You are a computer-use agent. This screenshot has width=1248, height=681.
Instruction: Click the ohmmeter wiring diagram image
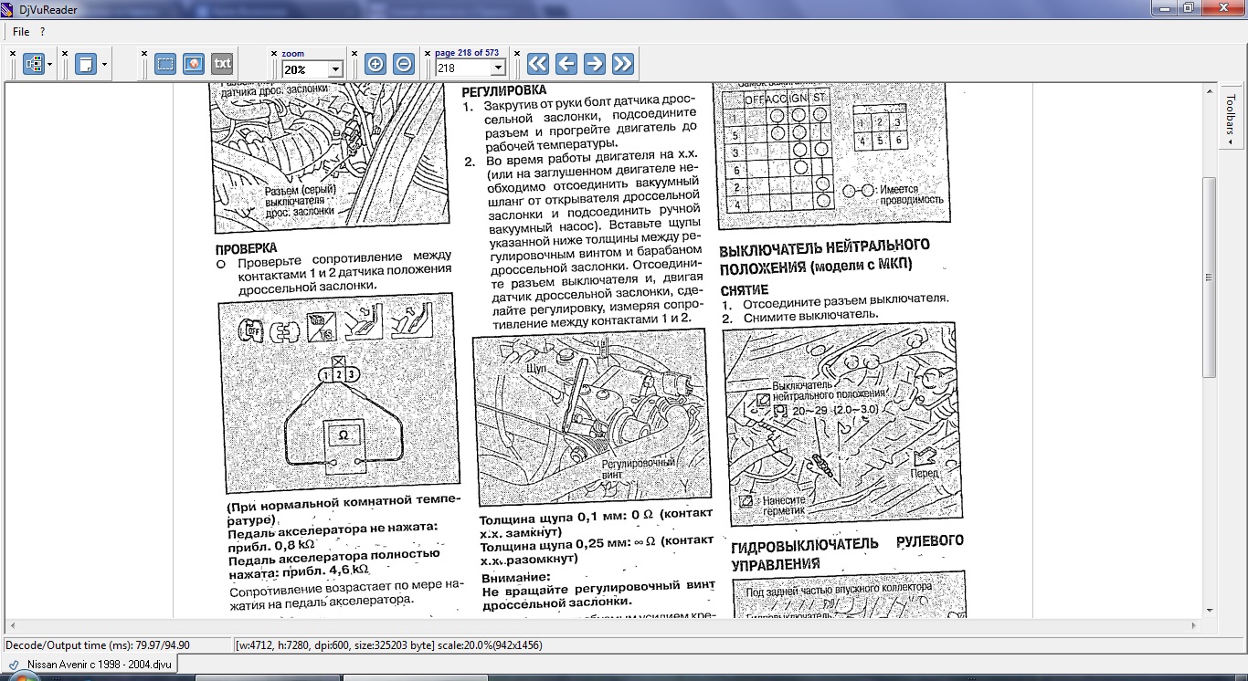pyautogui.click(x=337, y=393)
